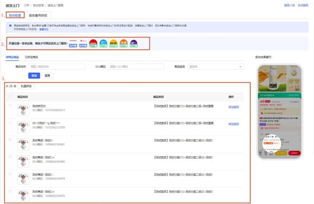314x204 pixels.
Task: Open product thumbnail for SKU 10098602354980
Action: tap(23, 162)
